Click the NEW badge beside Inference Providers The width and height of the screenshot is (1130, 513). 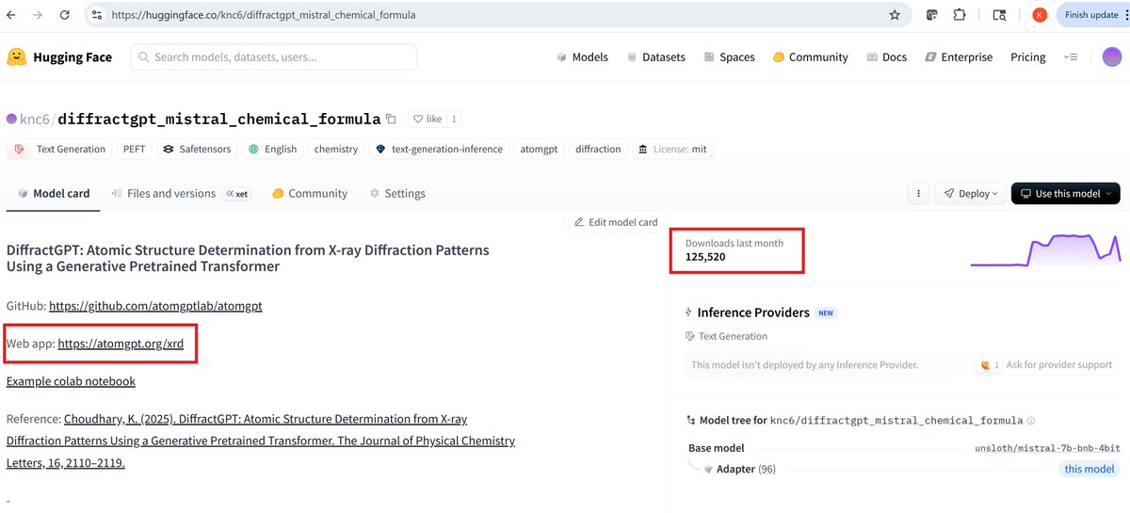[826, 313]
